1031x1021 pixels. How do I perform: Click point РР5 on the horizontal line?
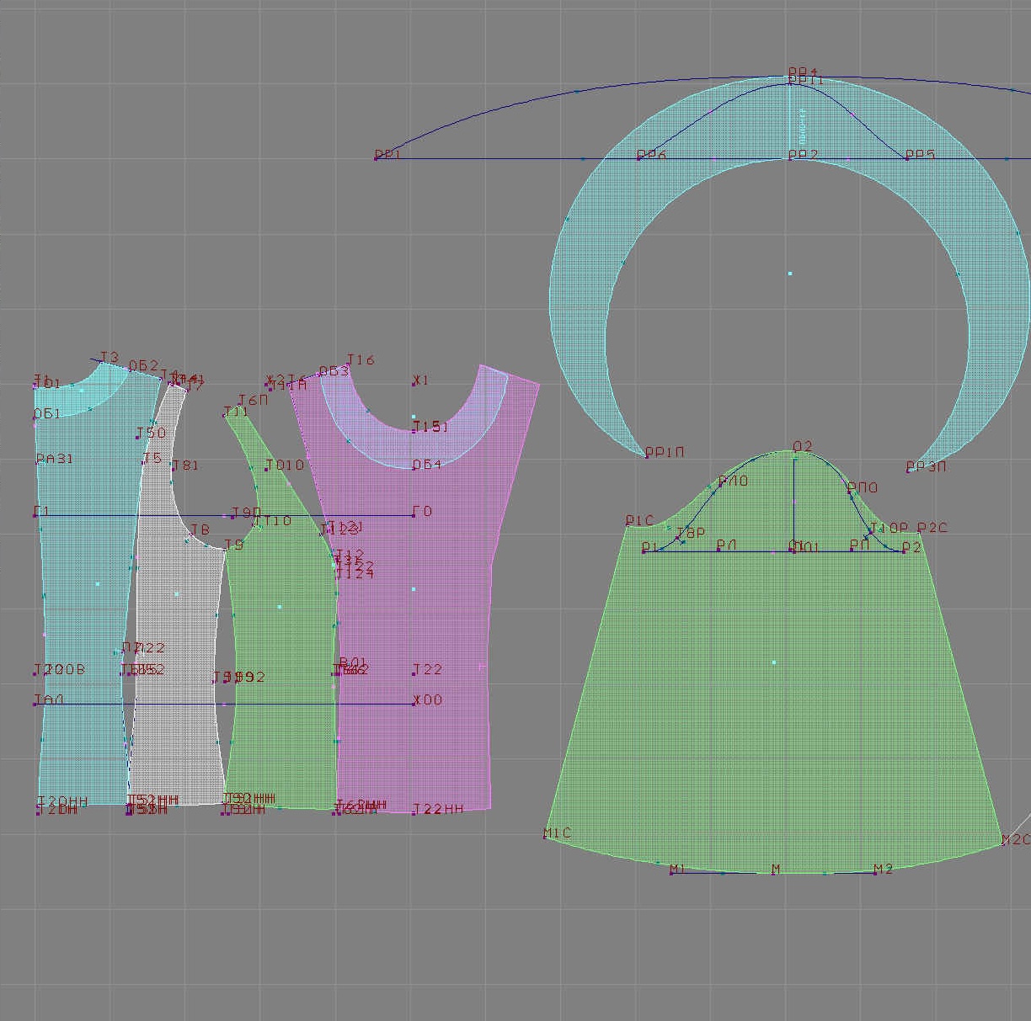tap(907, 157)
